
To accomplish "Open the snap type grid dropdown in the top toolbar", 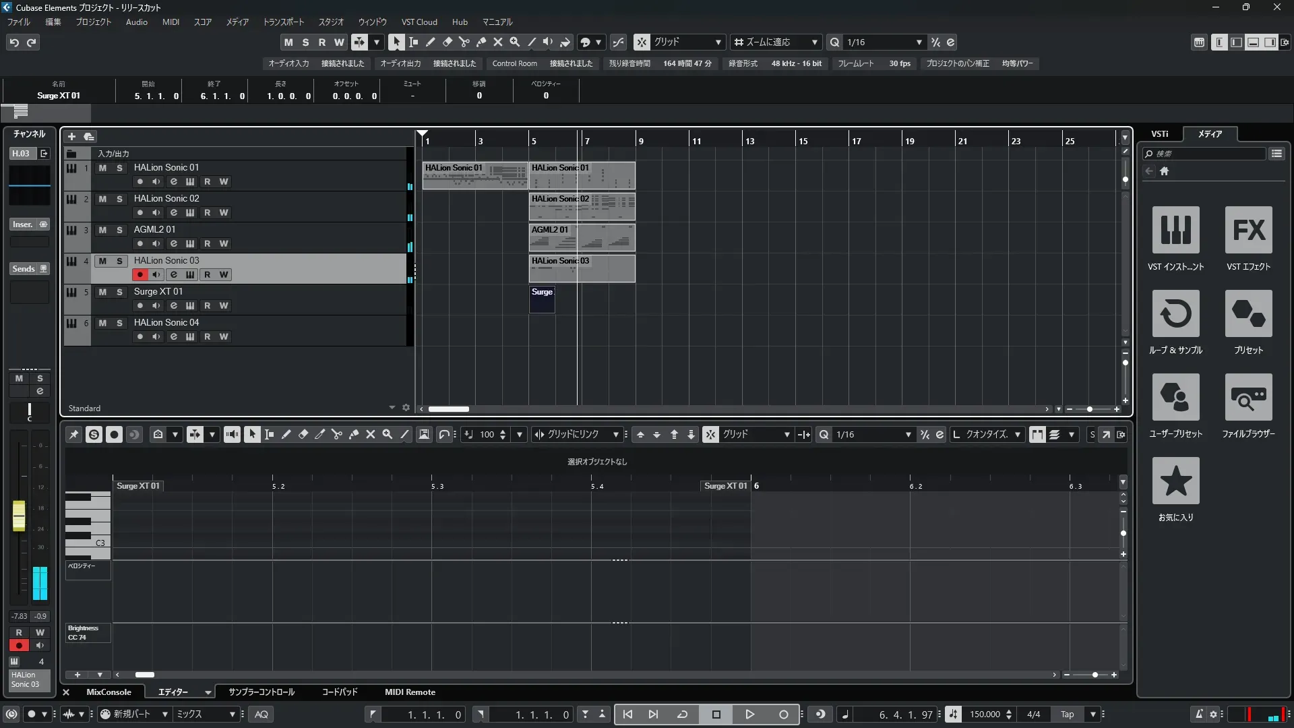I will tap(718, 42).
